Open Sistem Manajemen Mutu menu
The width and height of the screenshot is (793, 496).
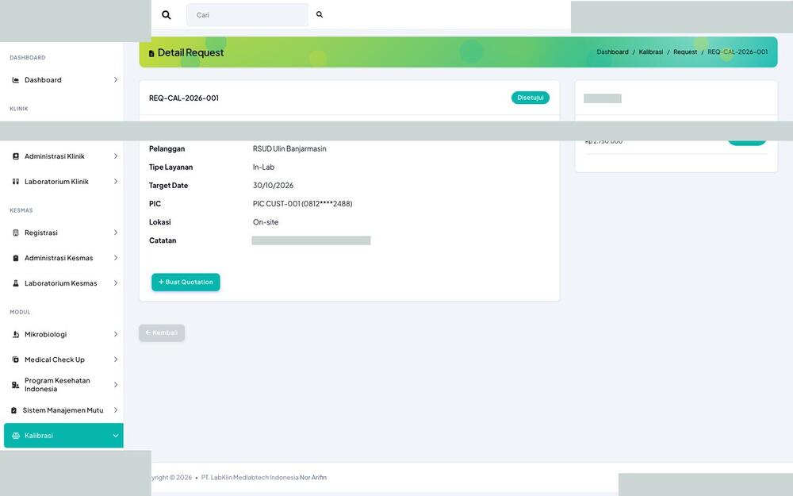pos(63,410)
